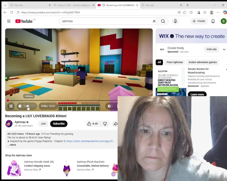Open split screen icon in the address bar
Viewport: 227px width, 181px height.
click(x=179, y=13)
